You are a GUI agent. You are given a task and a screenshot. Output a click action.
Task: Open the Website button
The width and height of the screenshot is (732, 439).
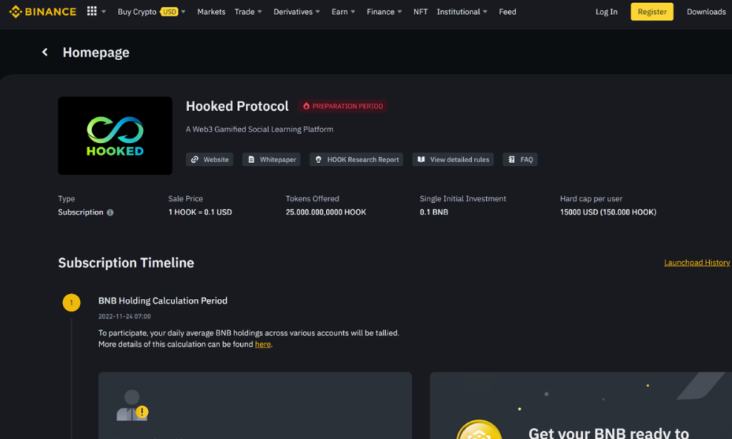click(x=209, y=159)
